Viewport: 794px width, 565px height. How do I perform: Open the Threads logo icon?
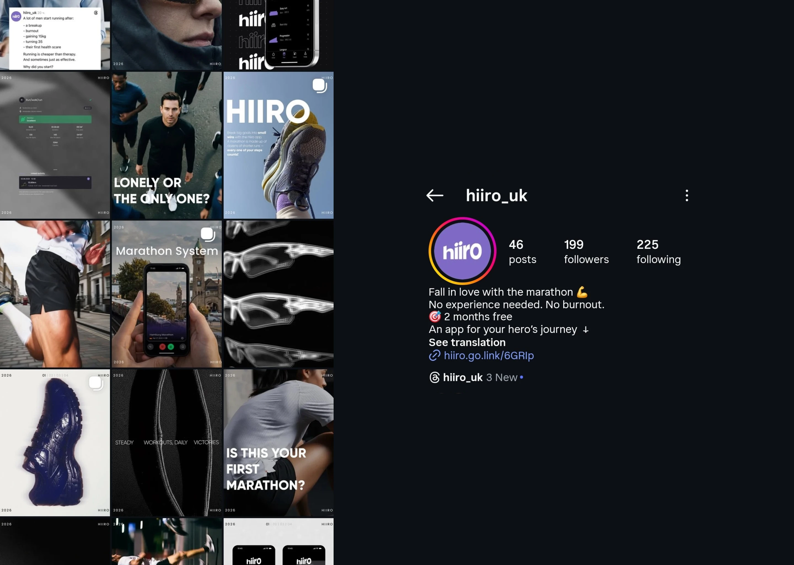pyautogui.click(x=434, y=377)
